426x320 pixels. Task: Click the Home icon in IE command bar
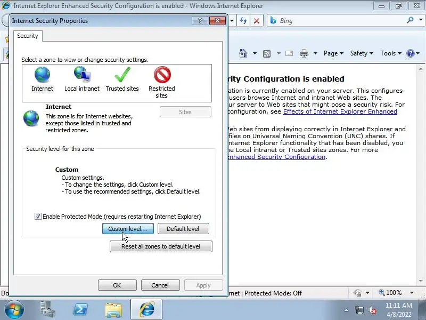point(243,53)
